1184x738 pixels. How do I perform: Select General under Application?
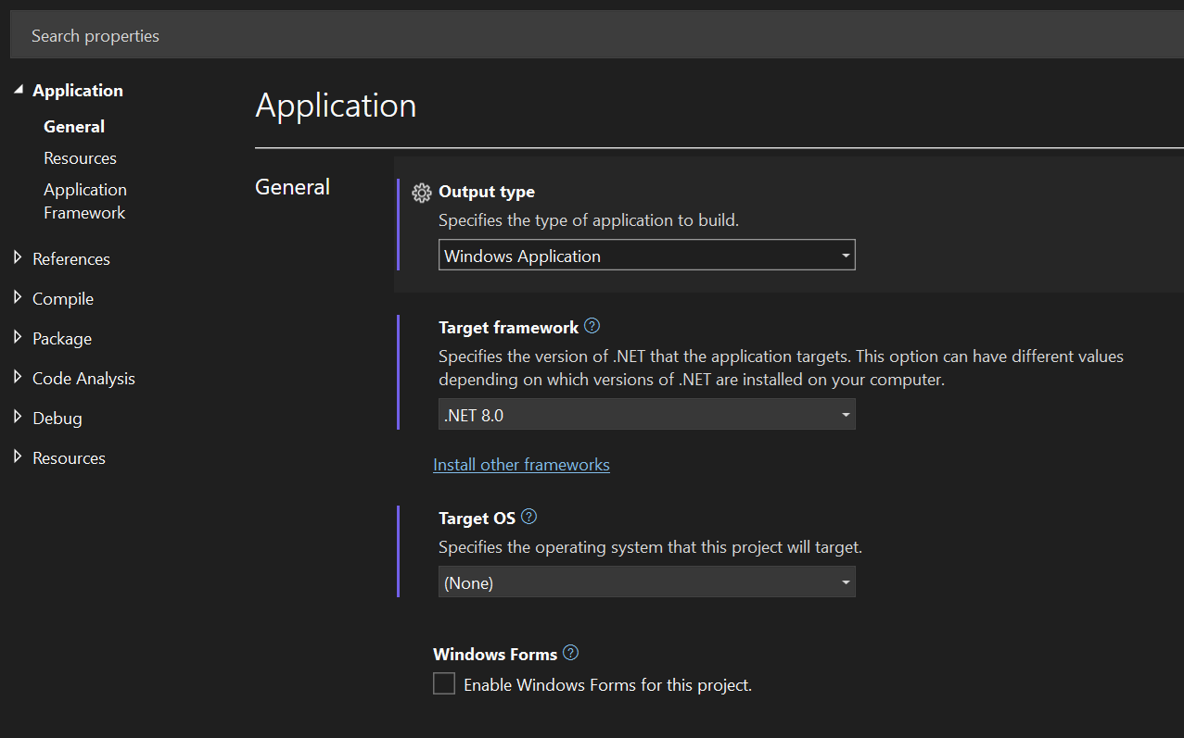tap(73, 126)
